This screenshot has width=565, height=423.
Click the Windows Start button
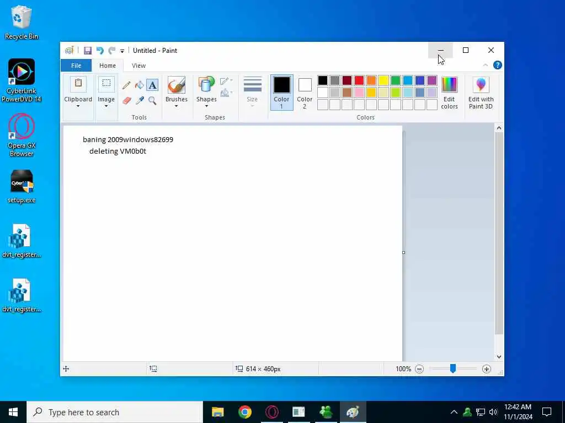click(13, 412)
